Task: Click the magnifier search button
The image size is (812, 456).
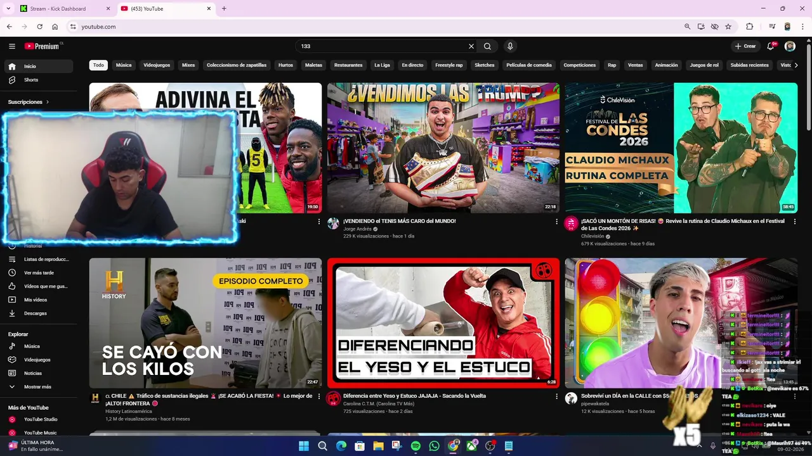Action: click(487, 46)
